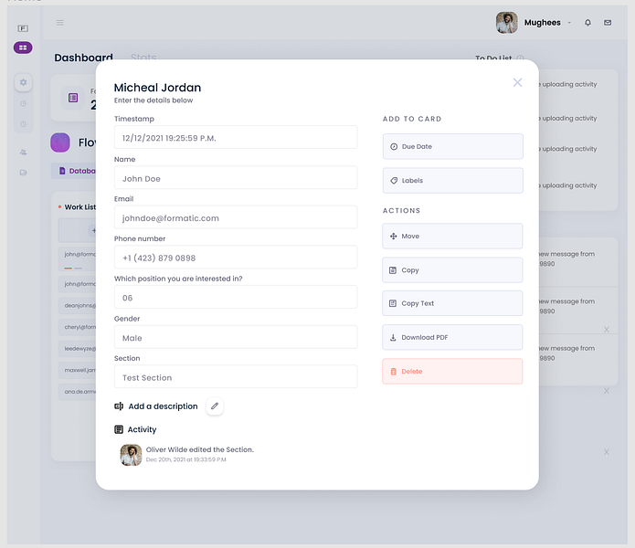The height and width of the screenshot is (548, 635).
Task: Click the pencil edit description icon
Action: click(x=215, y=406)
